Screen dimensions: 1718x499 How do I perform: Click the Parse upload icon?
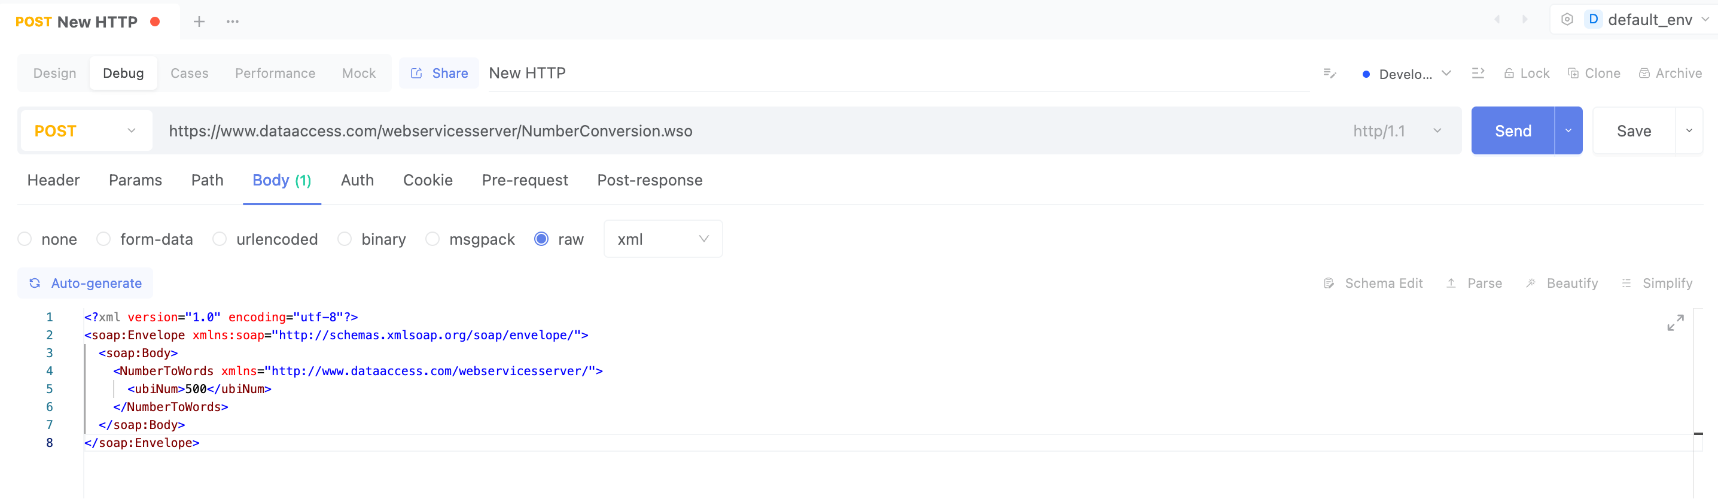click(x=1451, y=284)
